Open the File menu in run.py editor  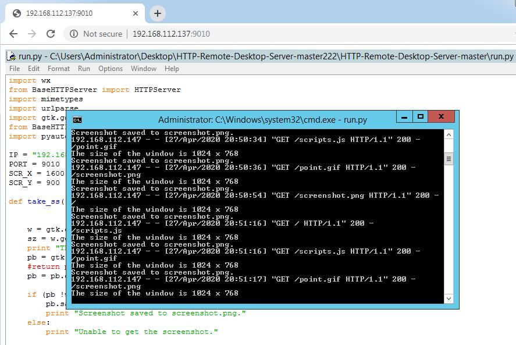click(x=15, y=69)
